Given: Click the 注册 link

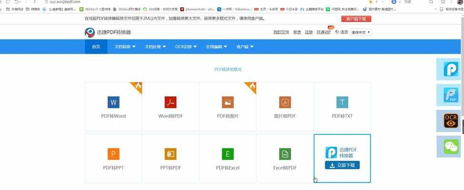Looking at the screenshot, I should click(309, 32).
